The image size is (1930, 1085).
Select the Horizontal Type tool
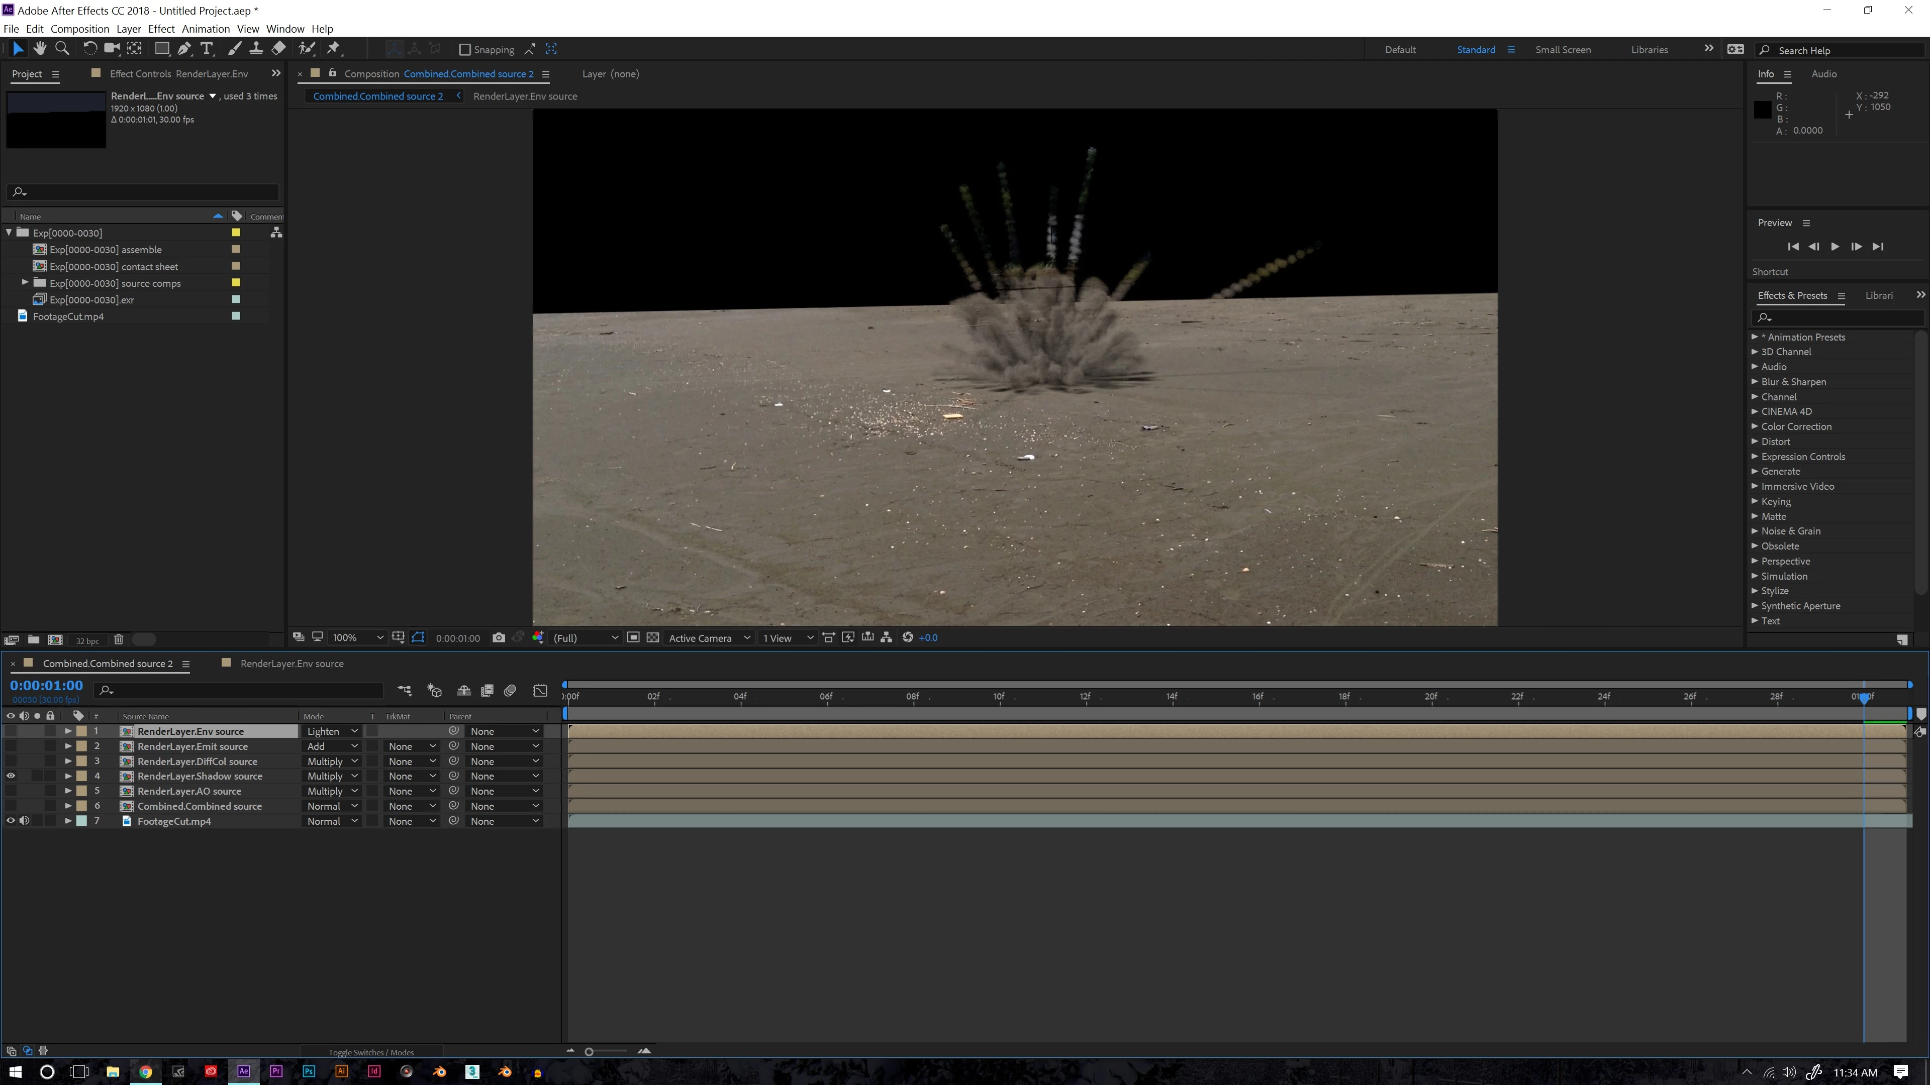coord(208,49)
